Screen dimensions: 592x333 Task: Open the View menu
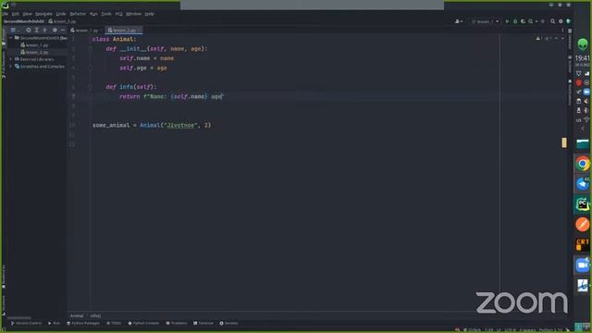tap(27, 14)
